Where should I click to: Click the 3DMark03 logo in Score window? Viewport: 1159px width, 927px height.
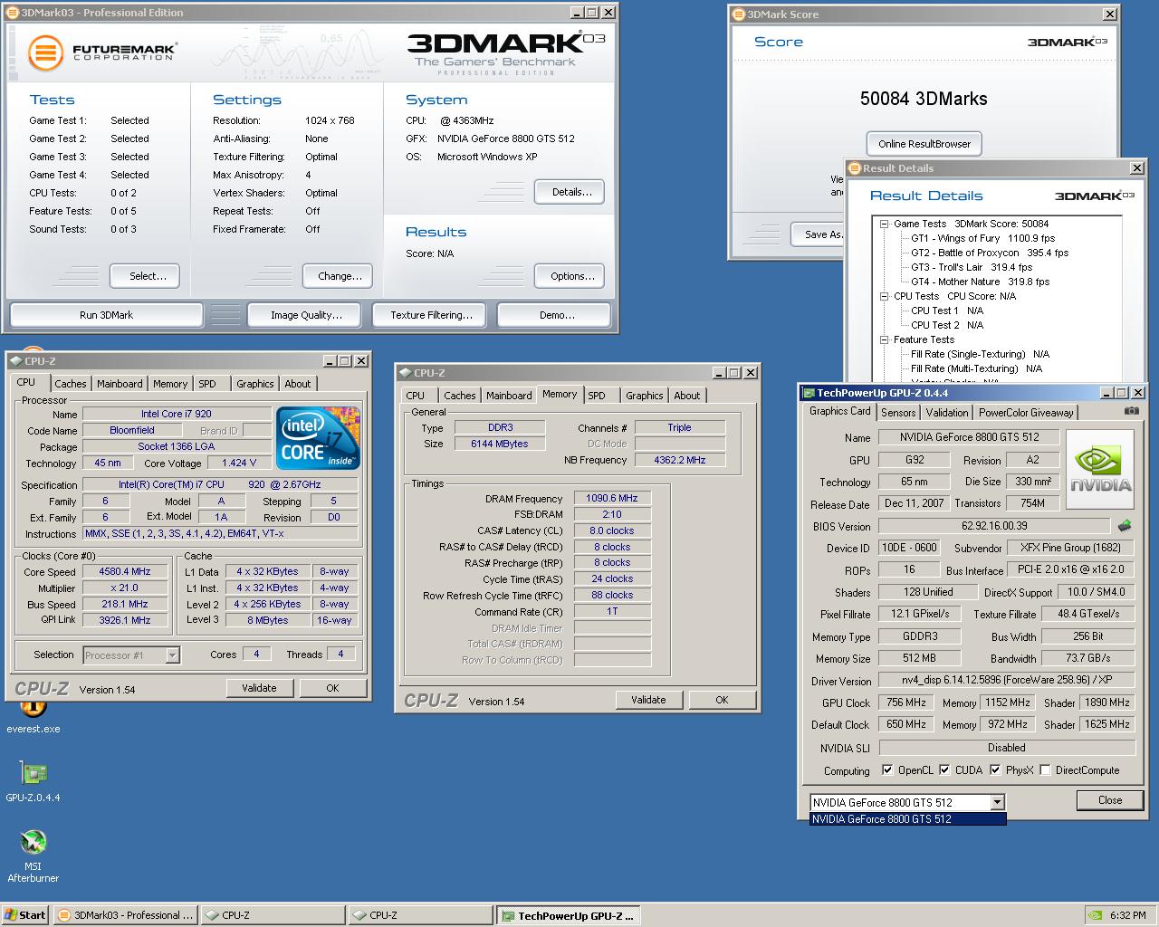coord(1068,42)
